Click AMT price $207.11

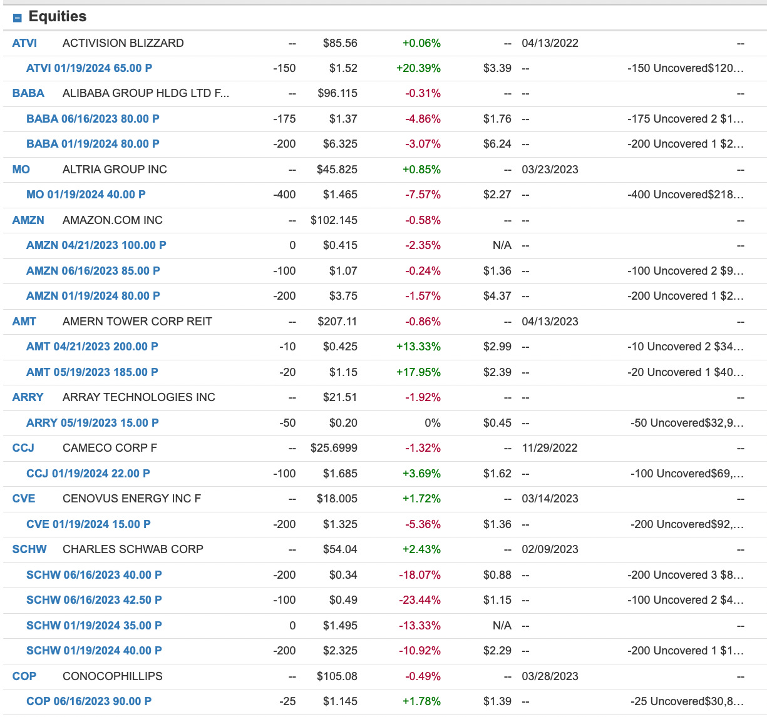(337, 322)
